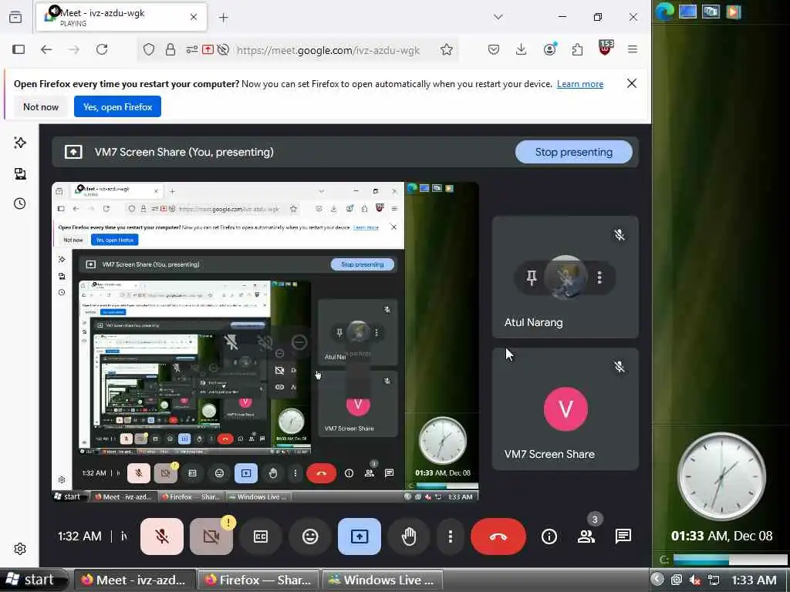Viewport: 790px width, 592px height.
Task: Pin Atul Narang's tile
Action: pyautogui.click(x=532, y=277)
